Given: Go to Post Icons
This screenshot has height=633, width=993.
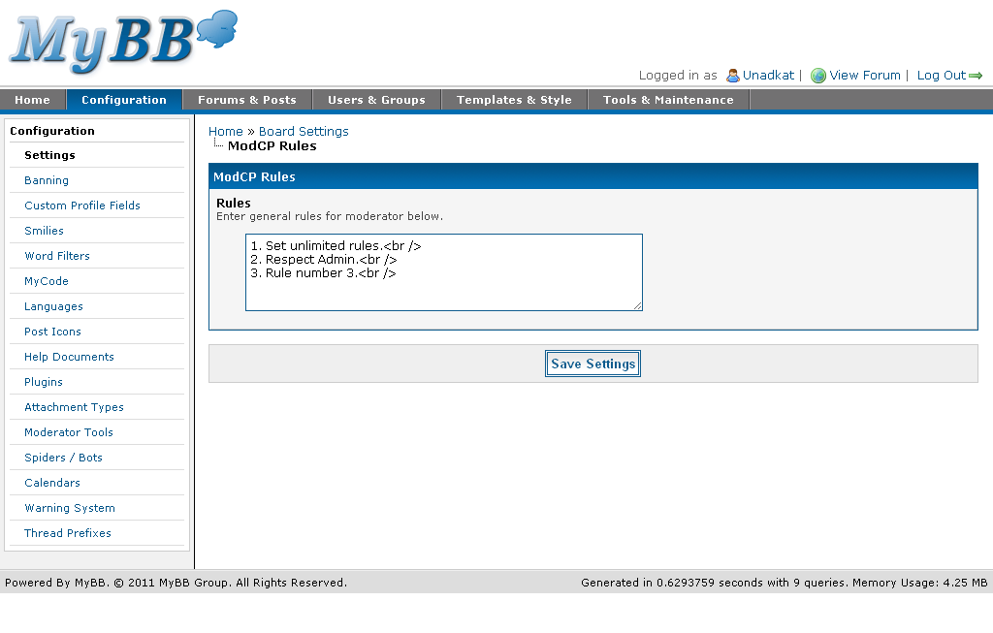Looking at the screenshot, I should coord(52,332).
